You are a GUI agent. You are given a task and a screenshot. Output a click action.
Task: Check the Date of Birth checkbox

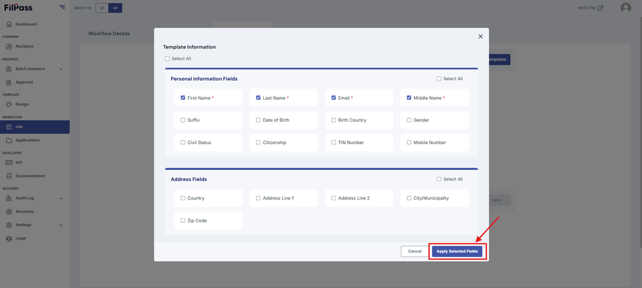[258, 120]
